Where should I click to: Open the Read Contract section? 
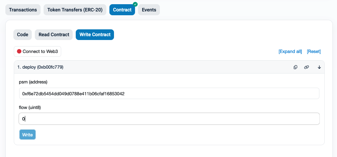pos(54,35)
